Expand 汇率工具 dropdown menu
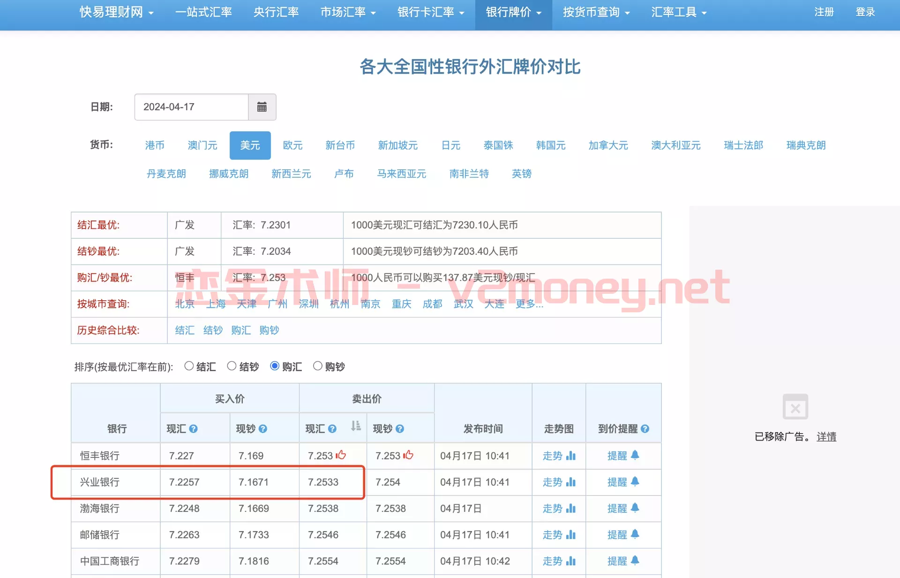This screenshot has width=900, height=578. pyautogui.click(x=679, y=12)
